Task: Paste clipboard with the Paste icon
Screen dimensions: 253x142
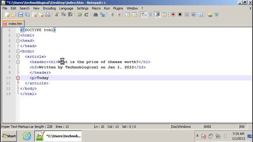Action: [70, 15]
